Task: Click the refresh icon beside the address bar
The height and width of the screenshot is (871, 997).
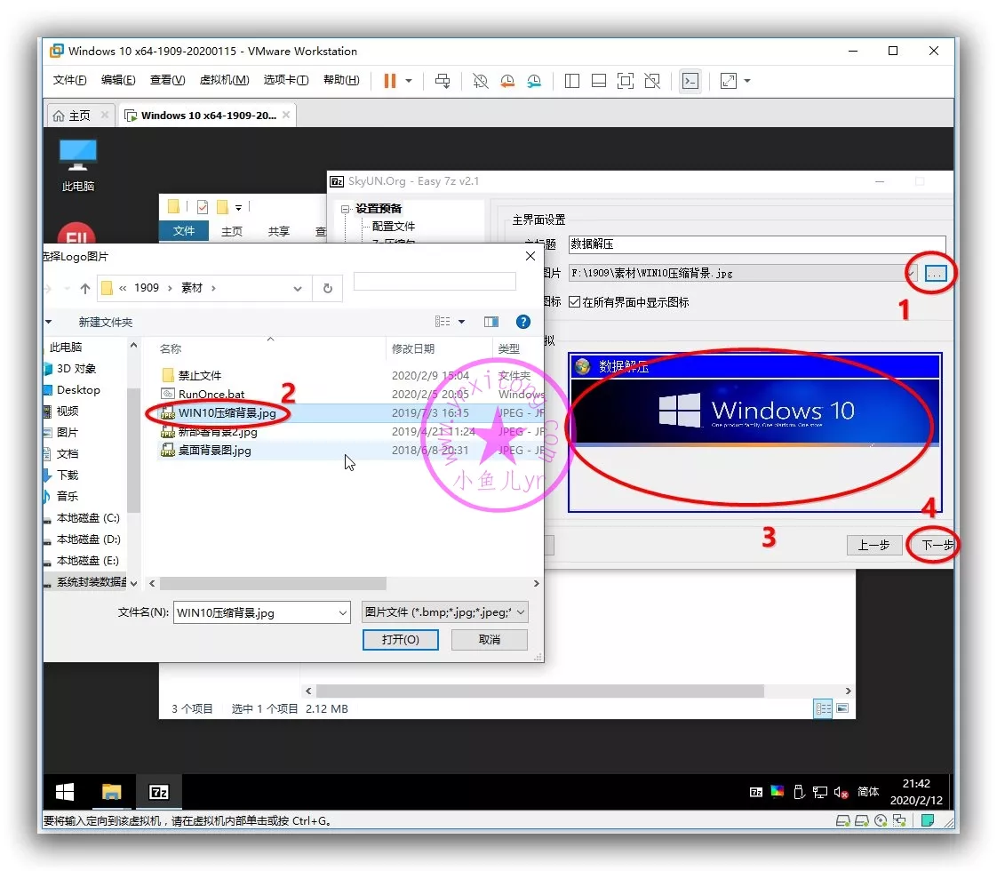Action: [328, 288]
